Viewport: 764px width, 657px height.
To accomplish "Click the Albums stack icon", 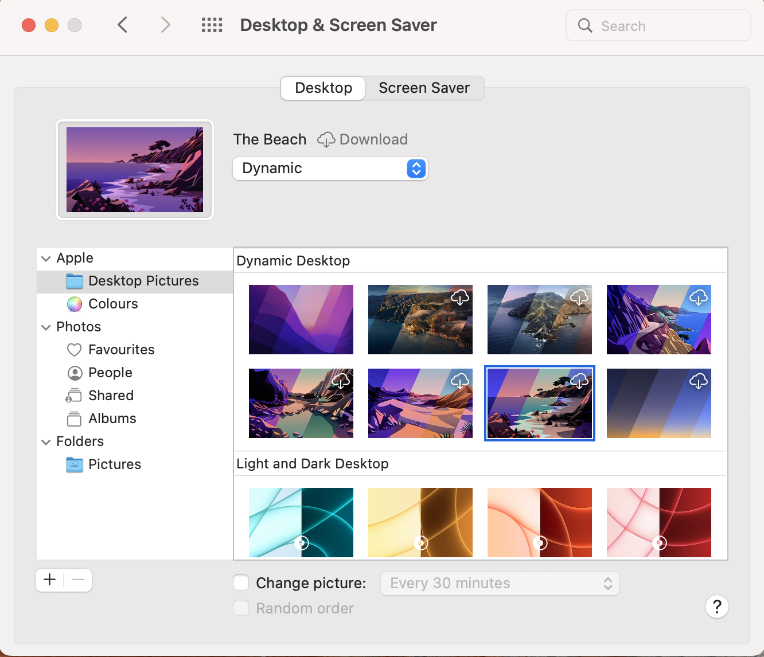I will (75, 419).
